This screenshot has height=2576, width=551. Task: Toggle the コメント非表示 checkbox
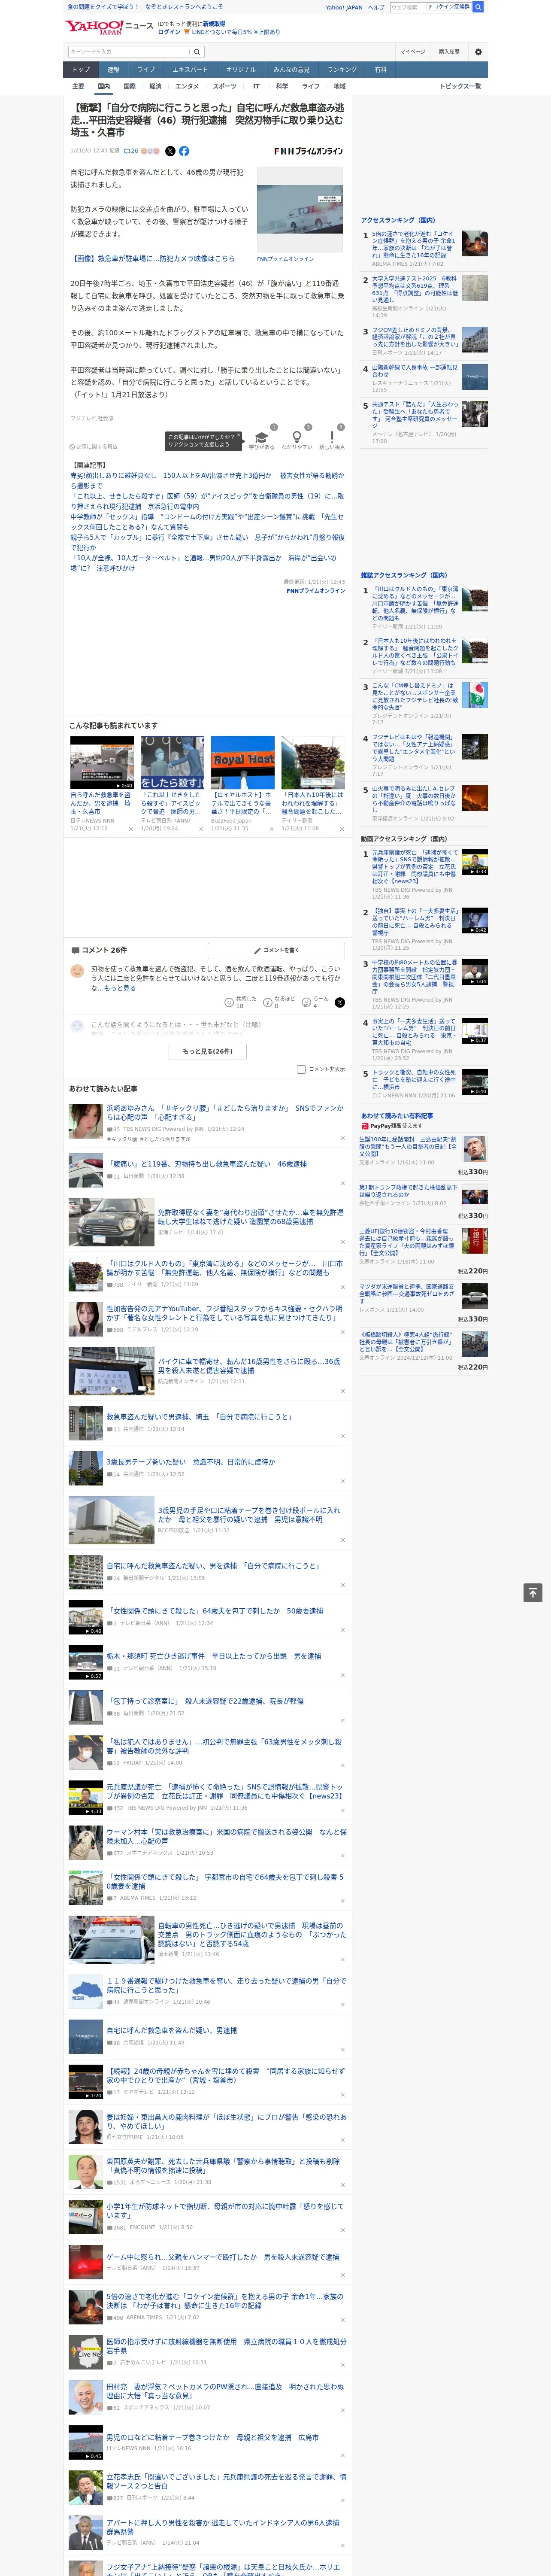coord(301,1069)
